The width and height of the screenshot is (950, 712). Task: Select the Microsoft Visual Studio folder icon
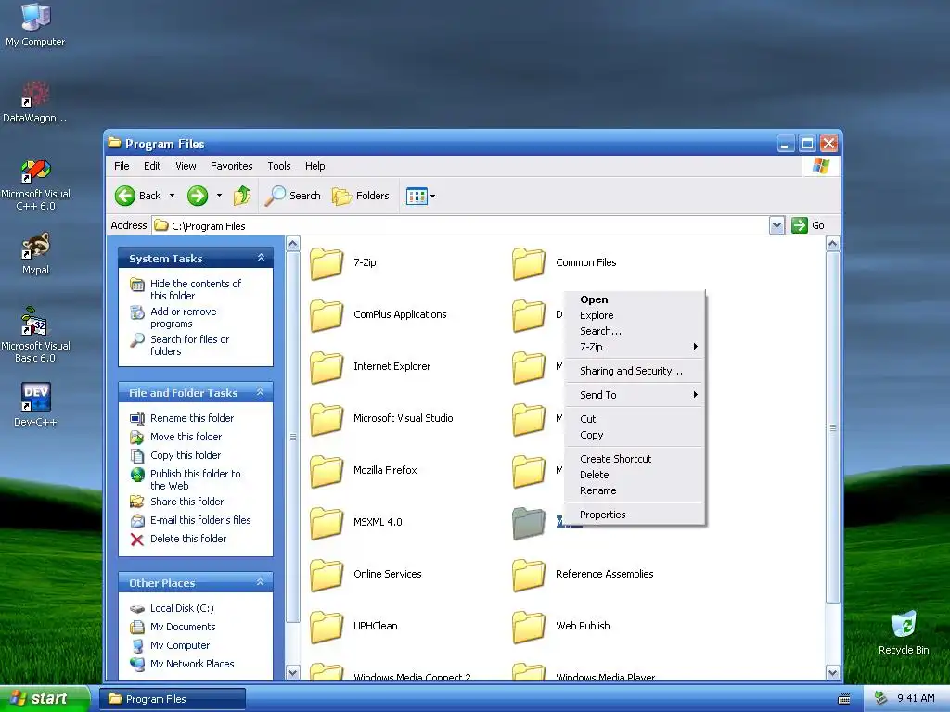327,419
